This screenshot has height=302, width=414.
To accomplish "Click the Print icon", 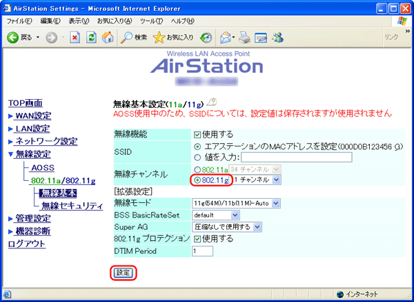I will pos(244,38).
